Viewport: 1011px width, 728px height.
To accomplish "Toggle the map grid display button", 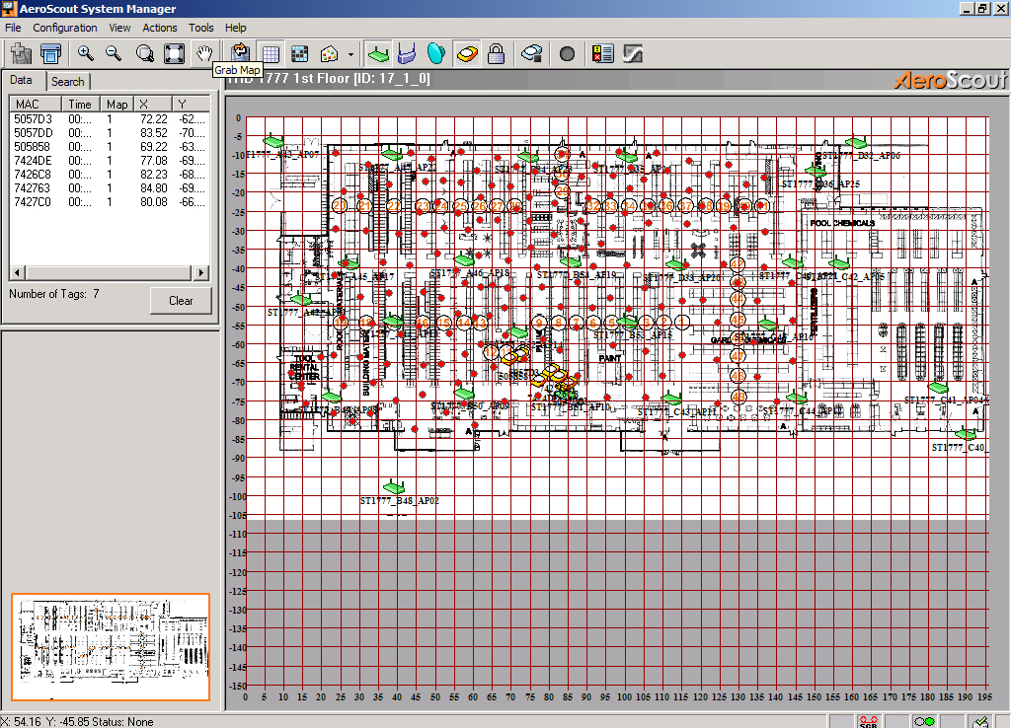I will click(271, 53).
